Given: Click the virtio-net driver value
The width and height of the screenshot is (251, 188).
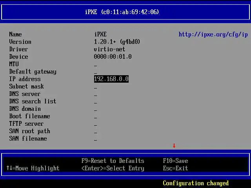Looking at the screenshot, I should [110, 49].
